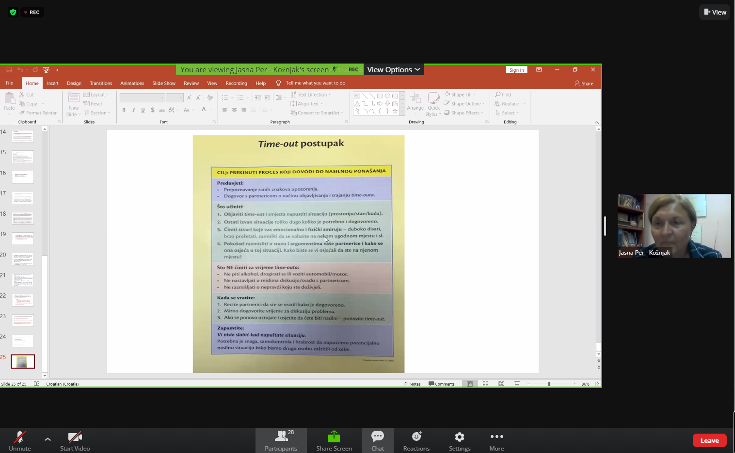Click the Sign in button
The width and height of the screenshot is (735, 453).
click(516, 70)
